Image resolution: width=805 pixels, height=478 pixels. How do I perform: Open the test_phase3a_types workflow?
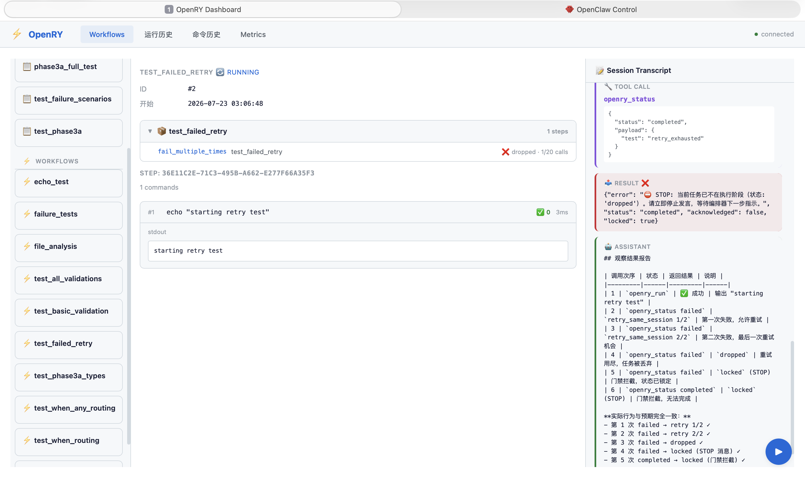tap(68, 377)
